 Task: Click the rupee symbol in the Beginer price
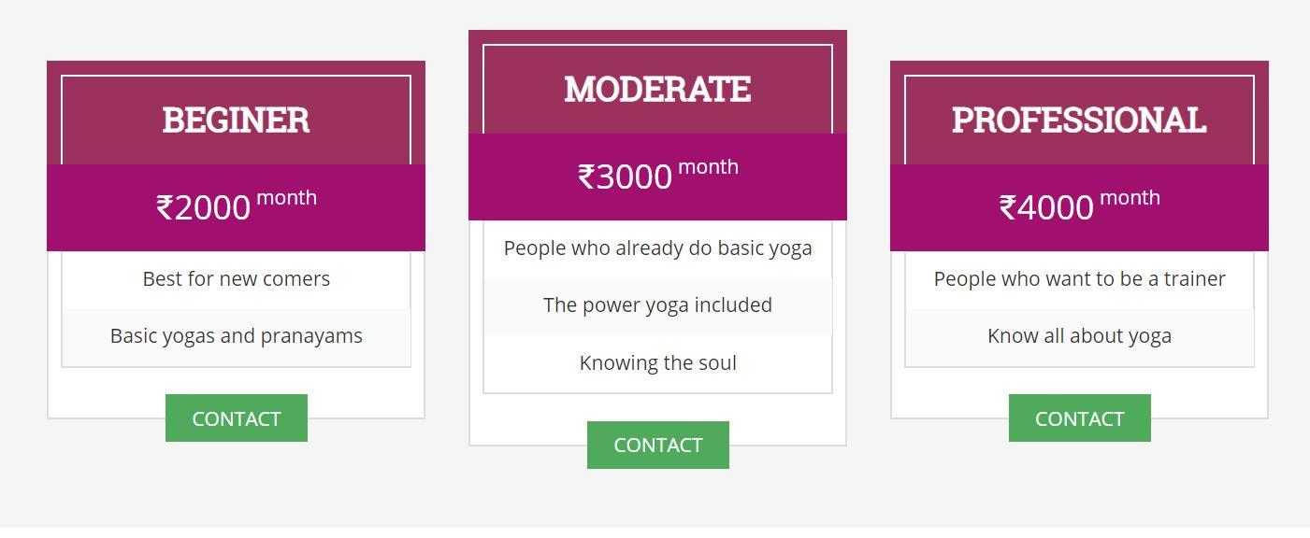[165, 207]
